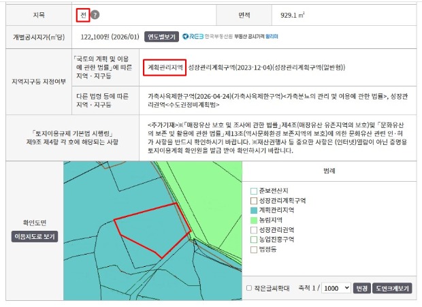Screen dimensions: 422x307
Task: Click 다른 법령 등에 따른 지역·지구등 label
Action: point(103,100)
